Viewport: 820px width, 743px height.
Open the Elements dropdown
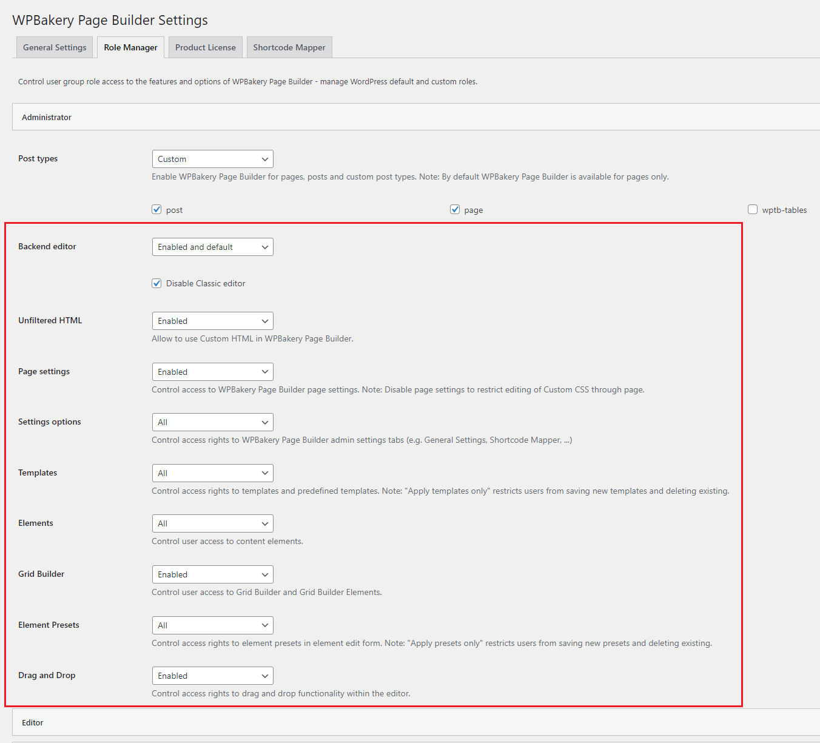click(212, 523)
